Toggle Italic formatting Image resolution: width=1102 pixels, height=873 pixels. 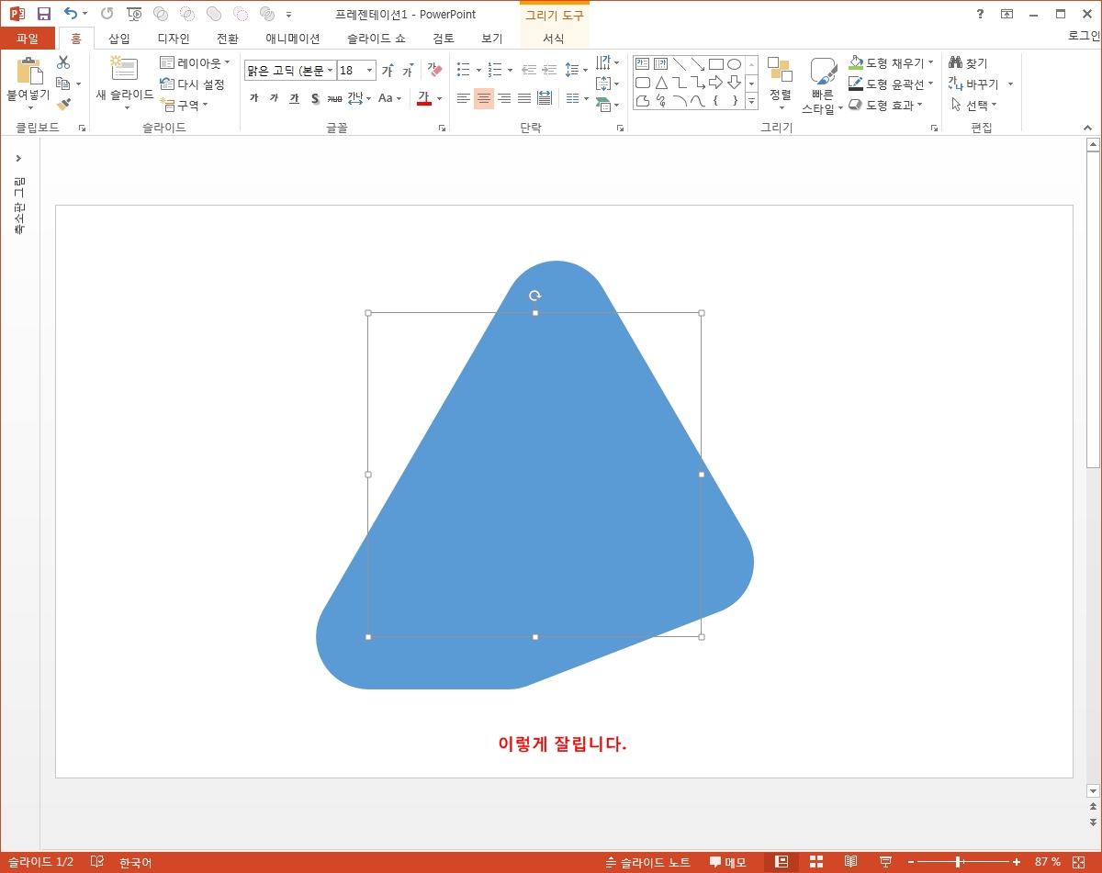(274, 98)
